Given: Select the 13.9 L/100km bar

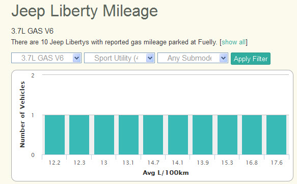Looking at the screenshot, I should coord(202,135).
